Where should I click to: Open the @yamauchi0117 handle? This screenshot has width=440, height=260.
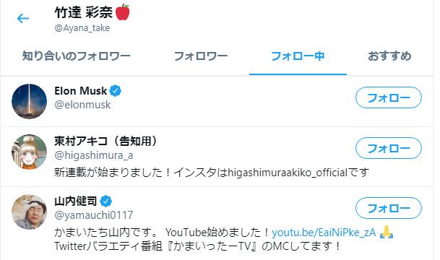94,215
